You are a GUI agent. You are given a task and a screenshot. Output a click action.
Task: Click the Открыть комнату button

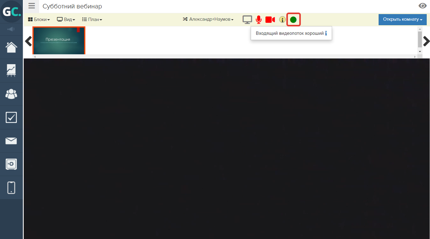tap(402, 19)
